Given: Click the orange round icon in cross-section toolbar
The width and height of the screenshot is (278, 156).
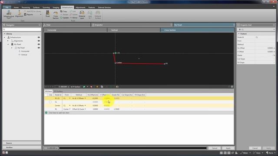Looking at the screenshot, I should point(97,87).
